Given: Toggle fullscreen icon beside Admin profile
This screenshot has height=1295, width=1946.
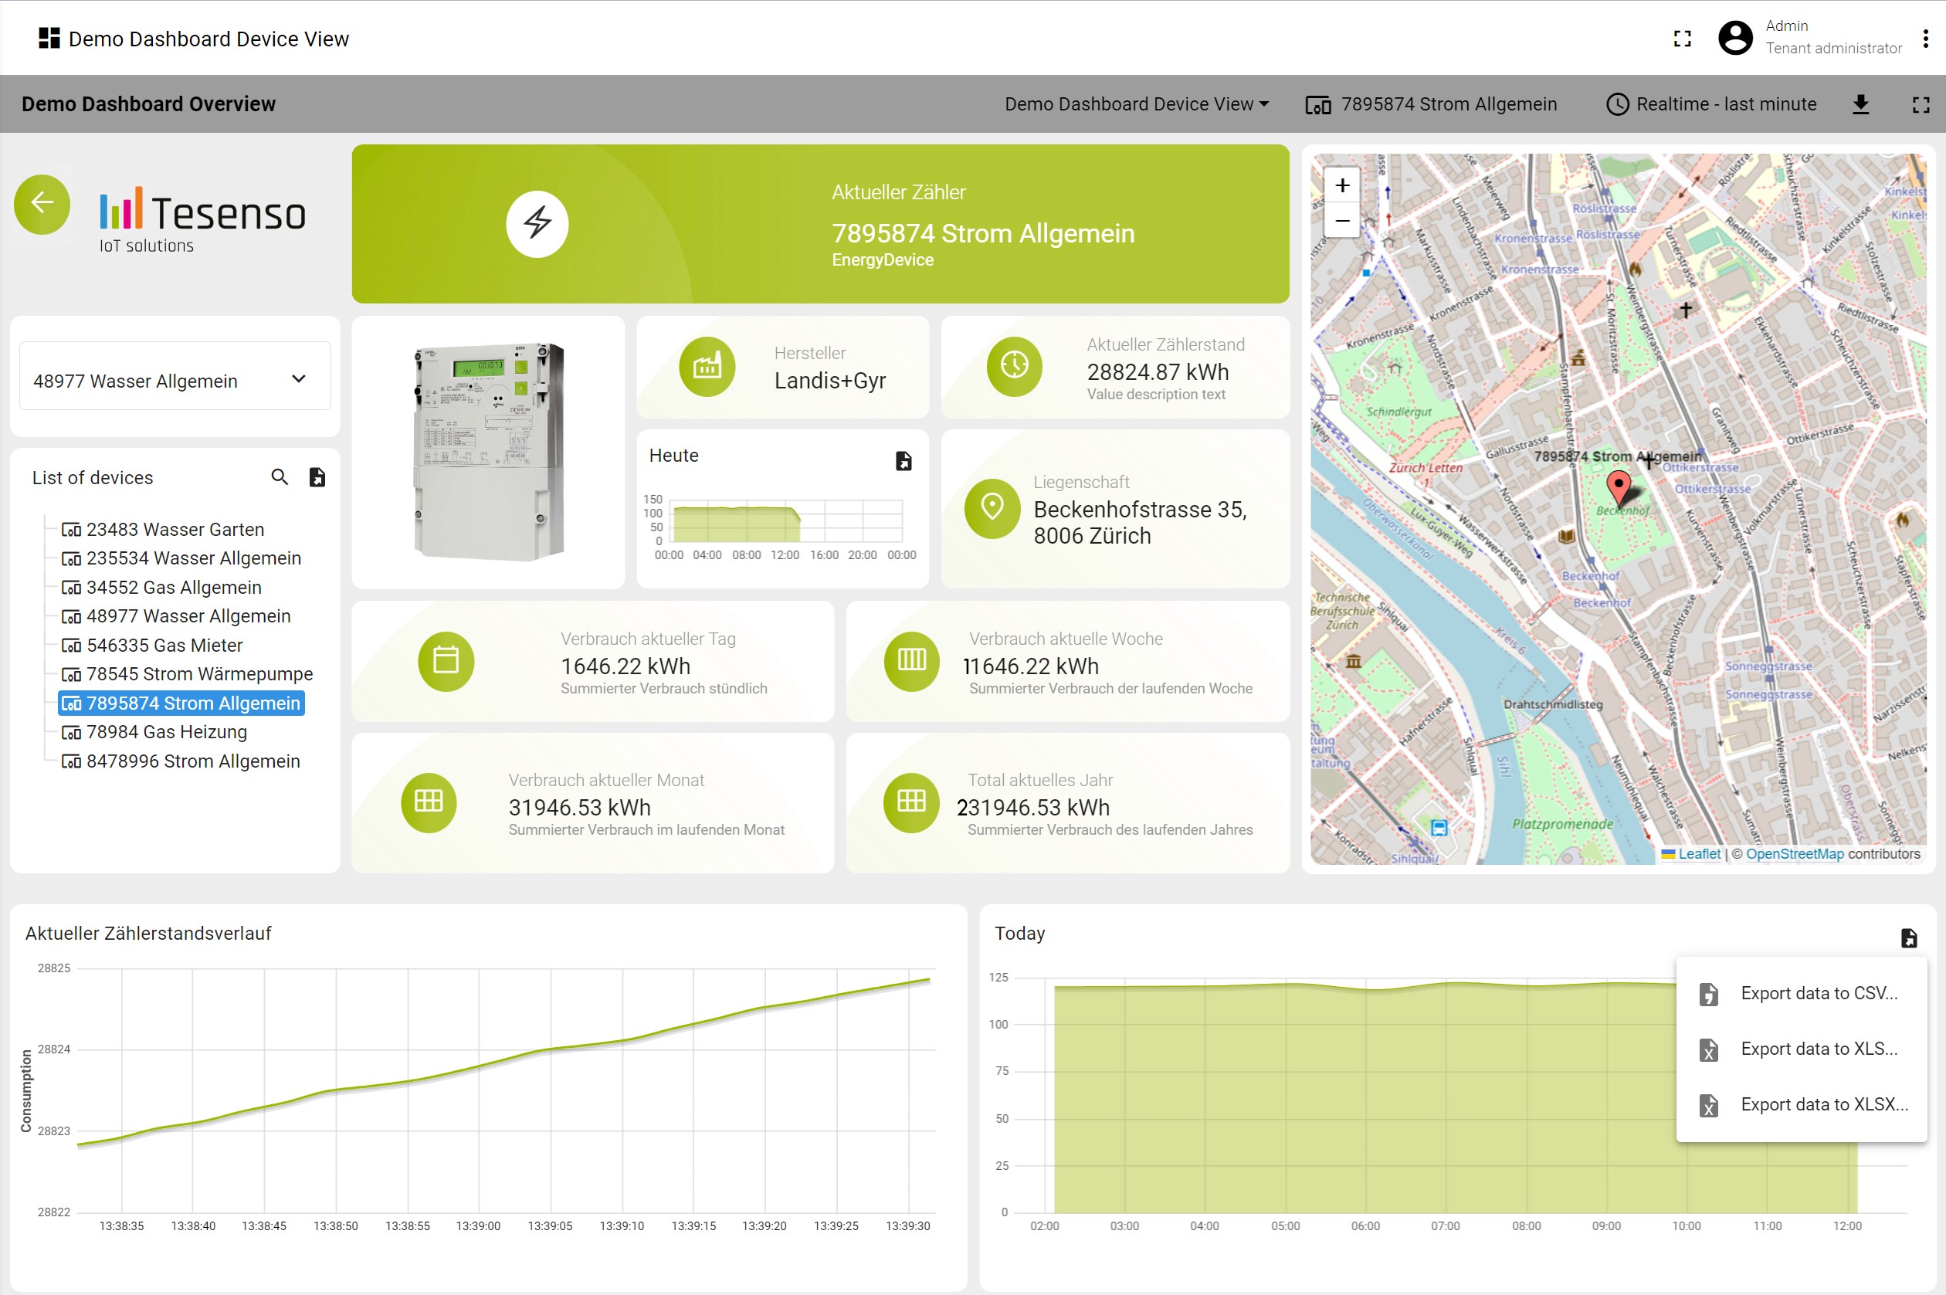Looking at the screenshot, I should tap(1682, 39).
